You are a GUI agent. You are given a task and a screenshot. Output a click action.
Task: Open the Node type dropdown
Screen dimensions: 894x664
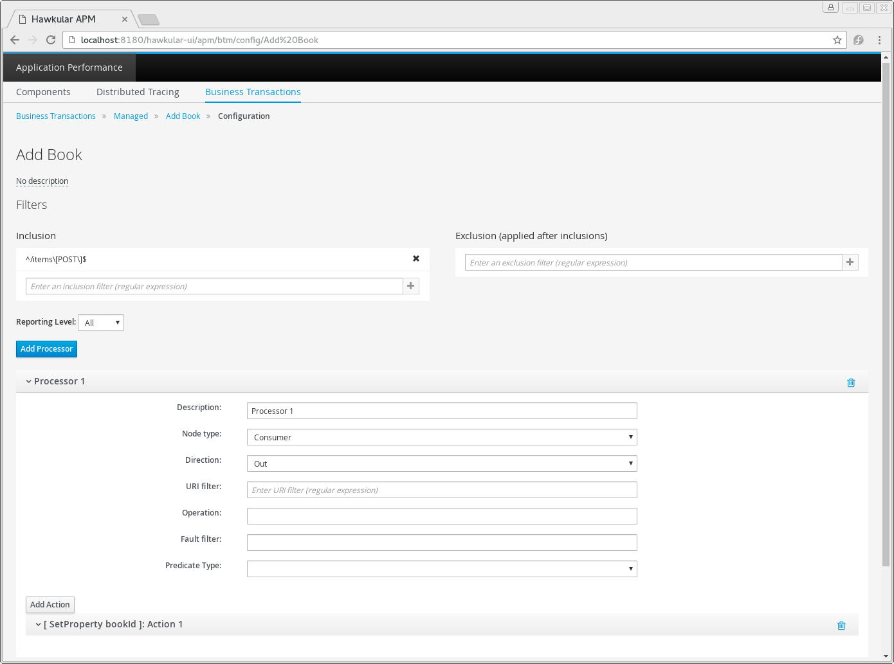(442, 437)
